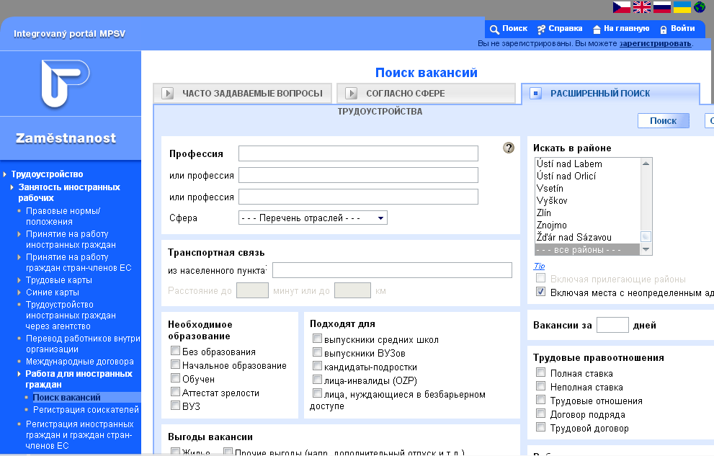Click the district list scrollbar down arrow
This screenshot has width=714, height=456.
(646, 249)
